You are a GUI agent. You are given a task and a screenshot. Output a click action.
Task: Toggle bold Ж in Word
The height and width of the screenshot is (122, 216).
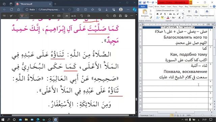pos(157,14)
